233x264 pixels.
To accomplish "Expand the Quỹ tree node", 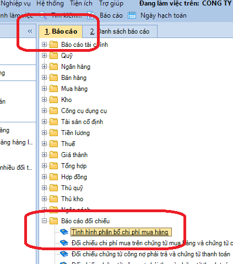I will (x=44, y=56).
